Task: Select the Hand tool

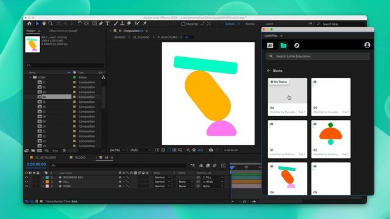Action: [x=44, y=24]
